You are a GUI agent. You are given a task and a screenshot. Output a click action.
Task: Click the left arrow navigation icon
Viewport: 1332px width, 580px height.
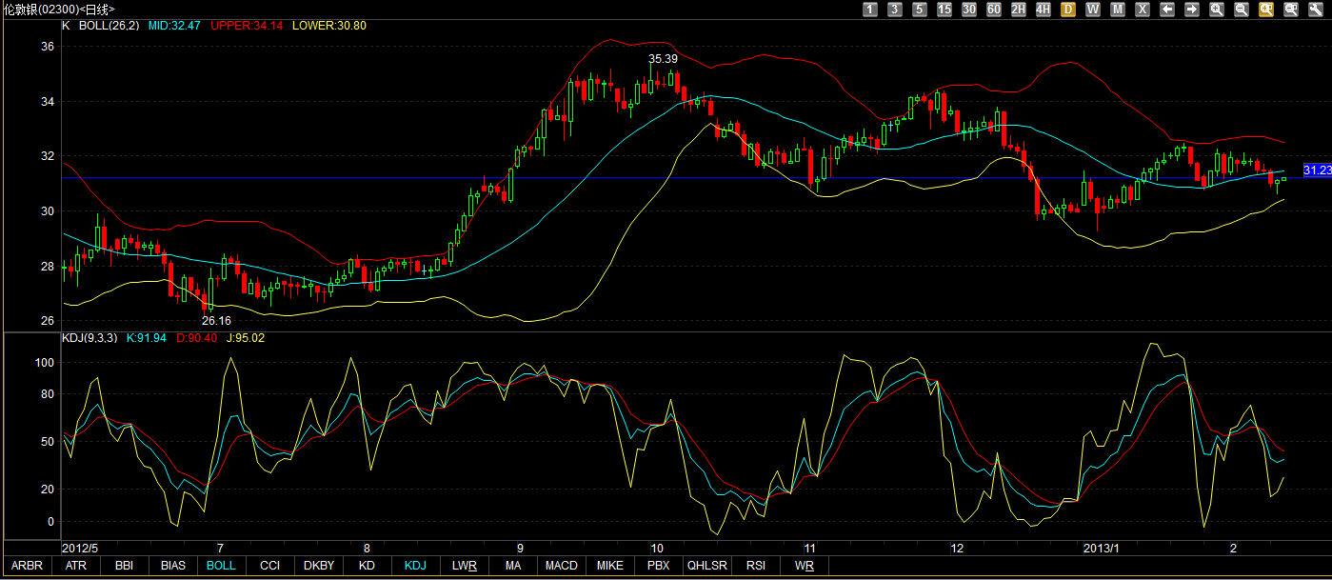pos(1167,9)
